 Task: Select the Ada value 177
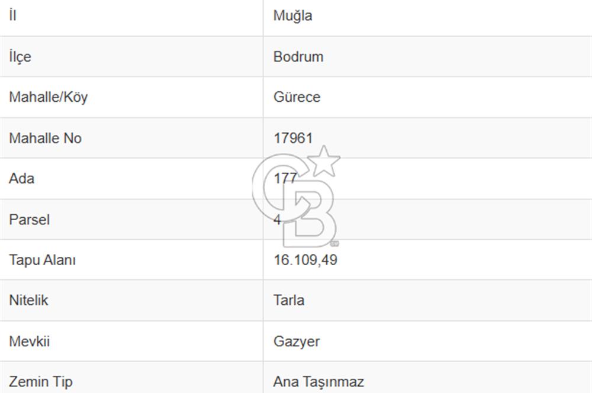285,179
